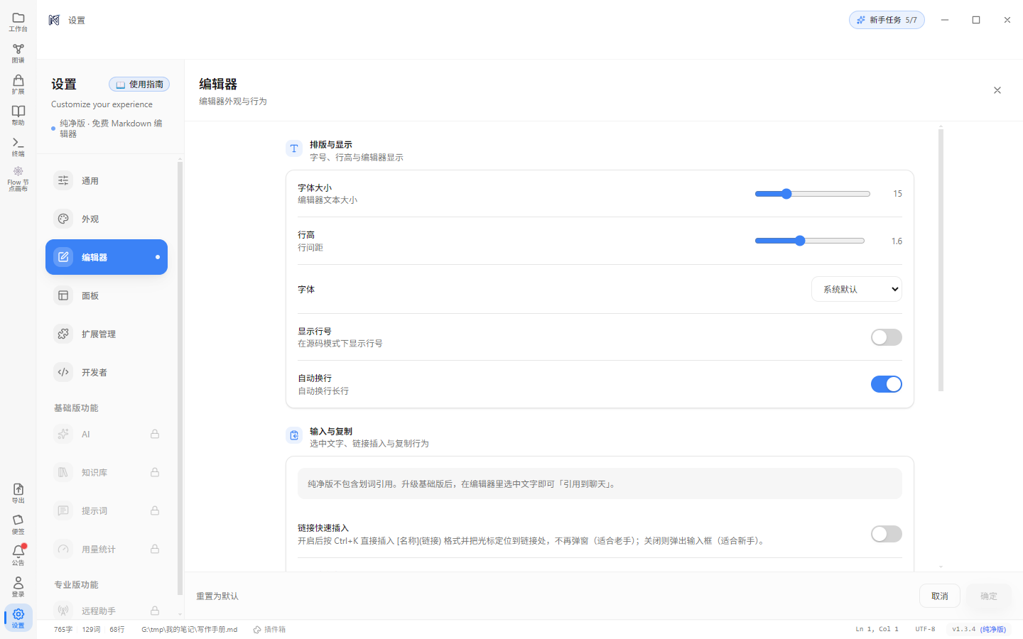Open the 便签 sticky notes icon
The width and height of the screenshot is (1023, 639).
click(18, 524)
